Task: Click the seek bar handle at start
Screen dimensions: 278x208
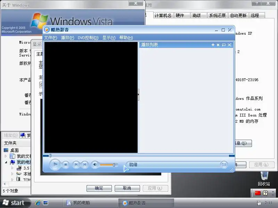Action: tap(50, 156)
